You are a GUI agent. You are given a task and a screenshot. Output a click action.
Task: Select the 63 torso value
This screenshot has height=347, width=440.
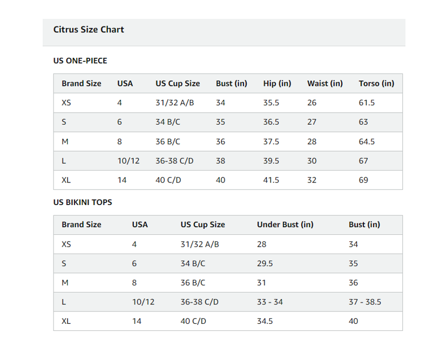(363, 122)
